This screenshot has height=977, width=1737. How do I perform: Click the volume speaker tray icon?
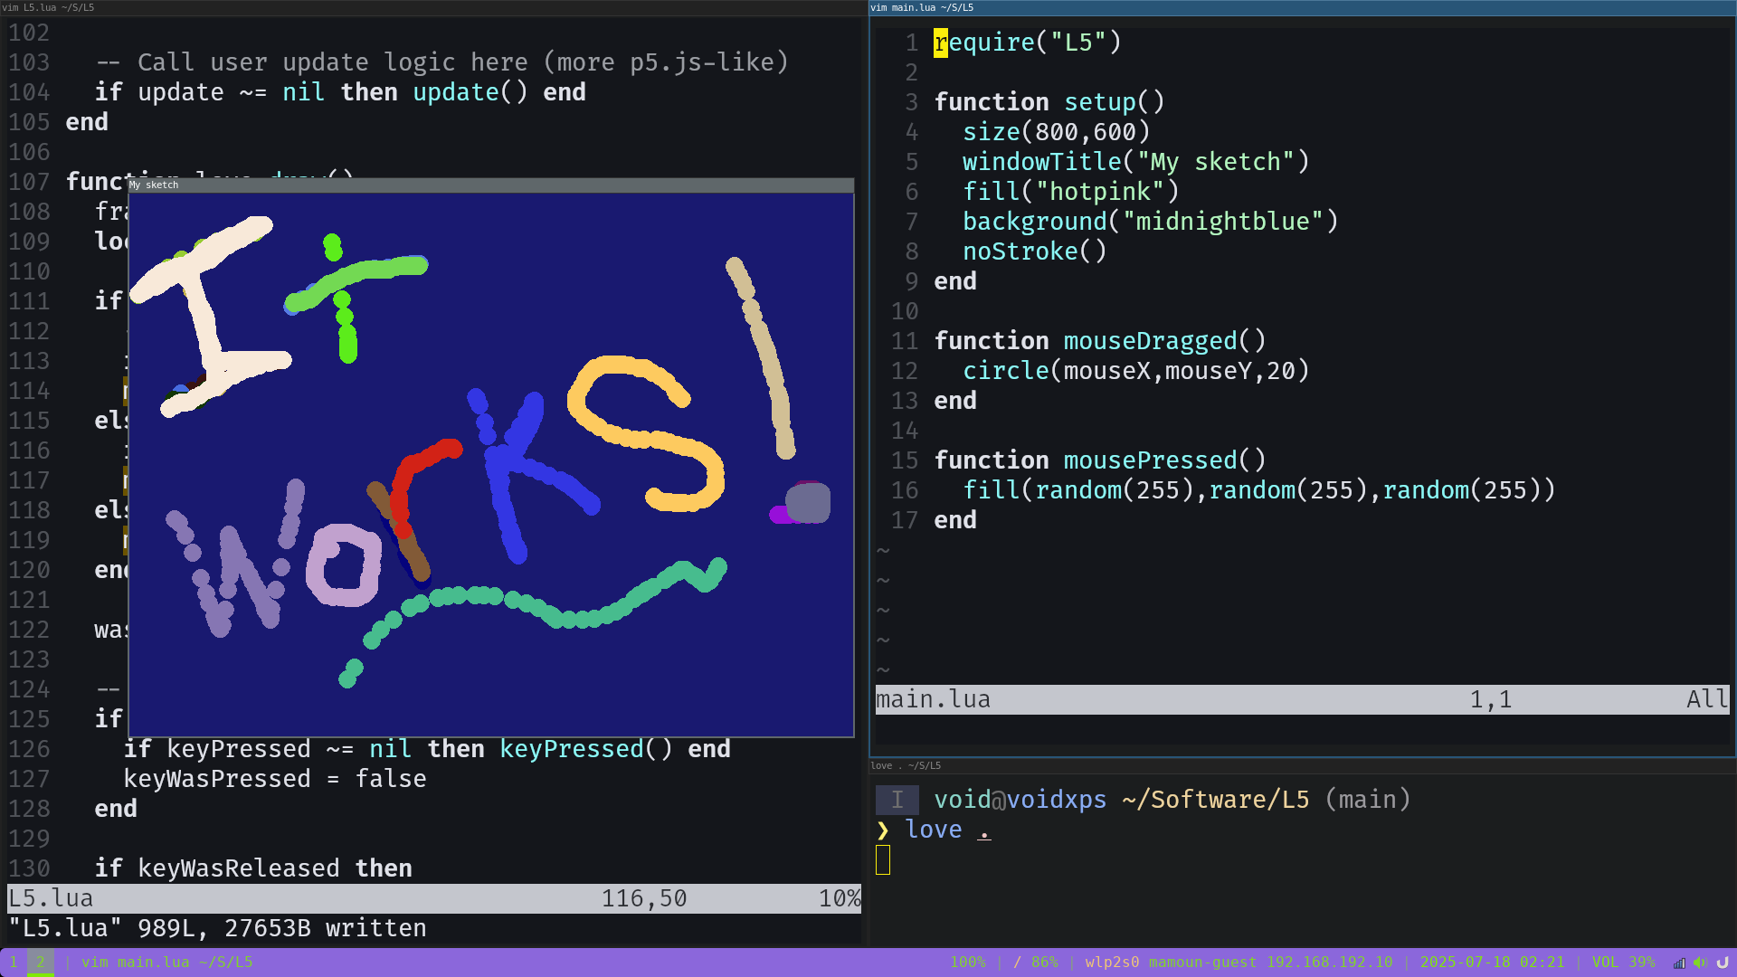click(x=1700, y=963)
